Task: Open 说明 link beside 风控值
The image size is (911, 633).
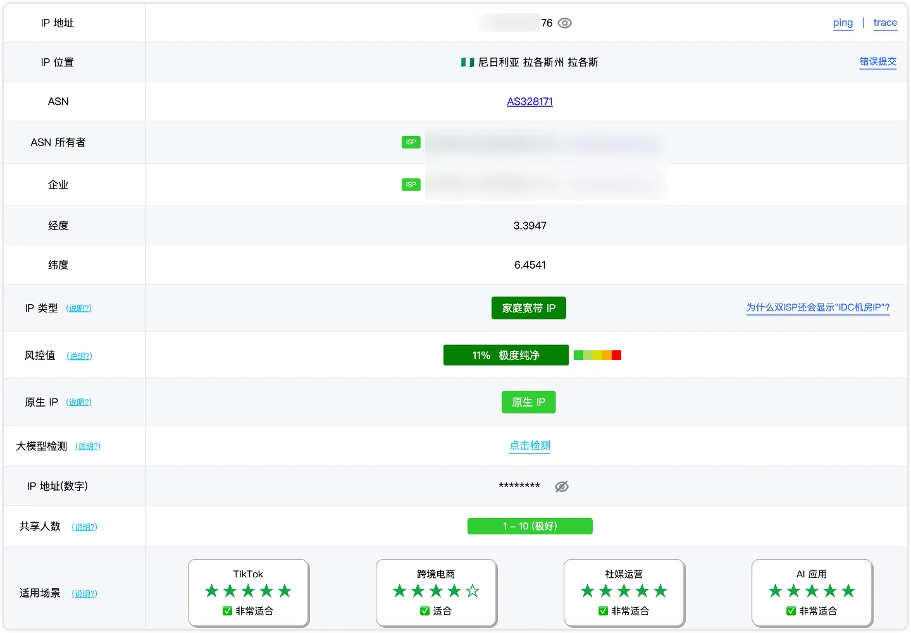Action: tap(80, 356)
